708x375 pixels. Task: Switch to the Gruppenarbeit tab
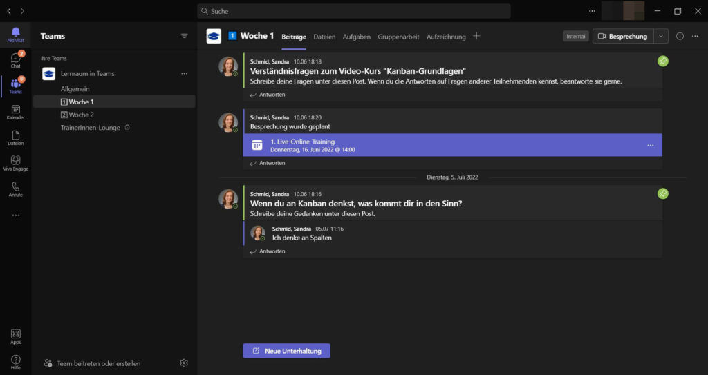point(398,37)
